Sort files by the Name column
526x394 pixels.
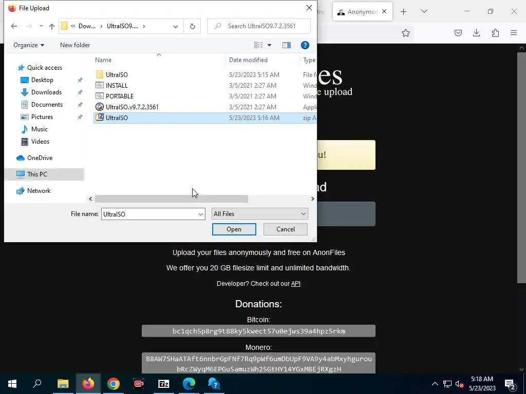click(x=103, y=60)
